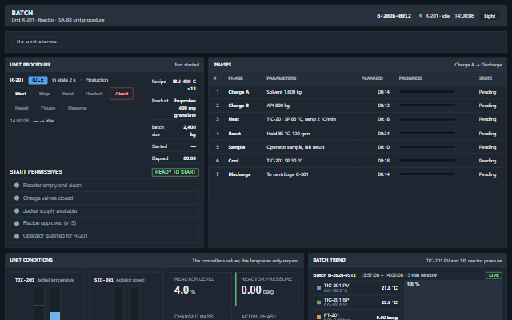Click the green R-201 idle status dot
The width and height of the screenshot is (512, 320).
(421, 16)
